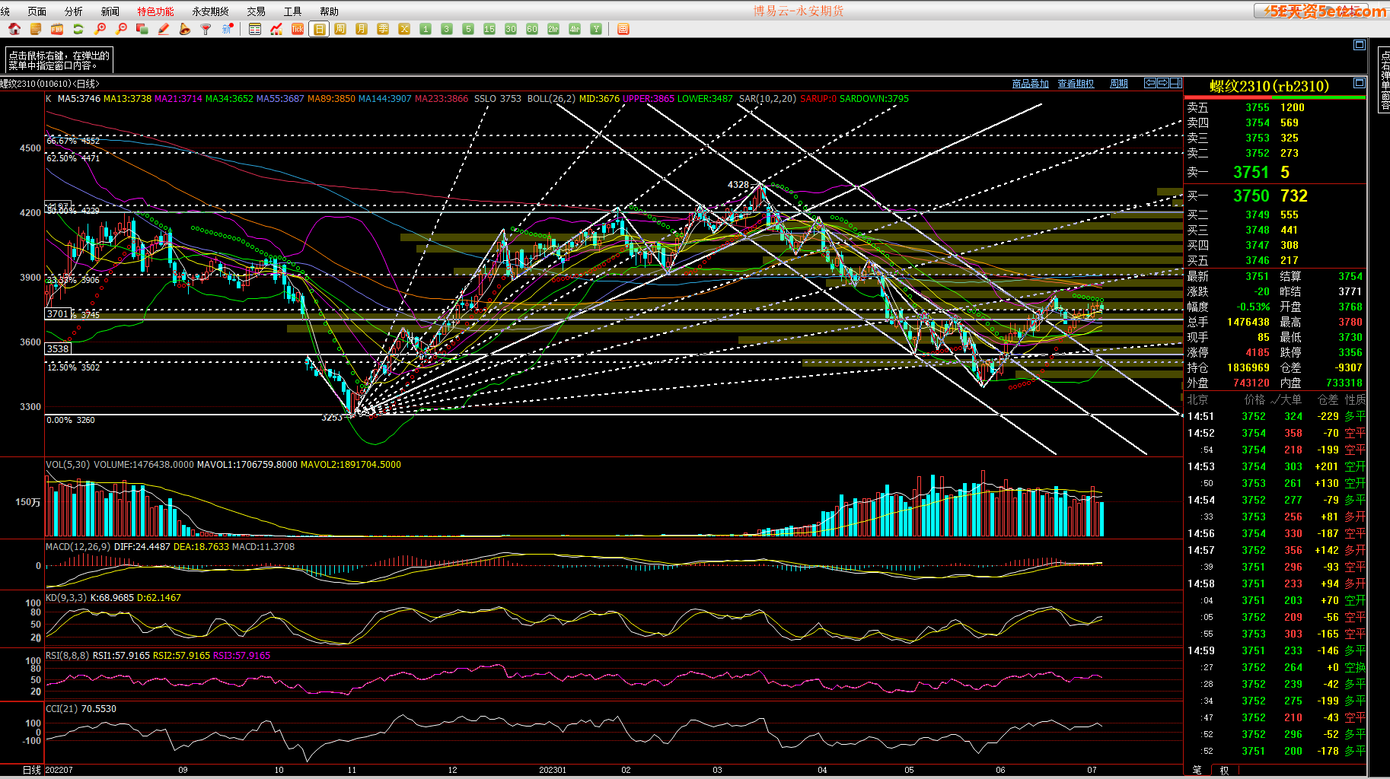
Task: Expand the quote panel with top-right square
Action: click(x=1360, y=83)
